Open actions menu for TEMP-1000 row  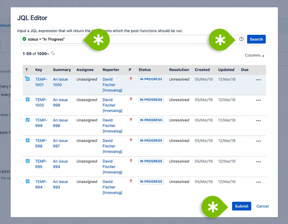click(259, 100)
